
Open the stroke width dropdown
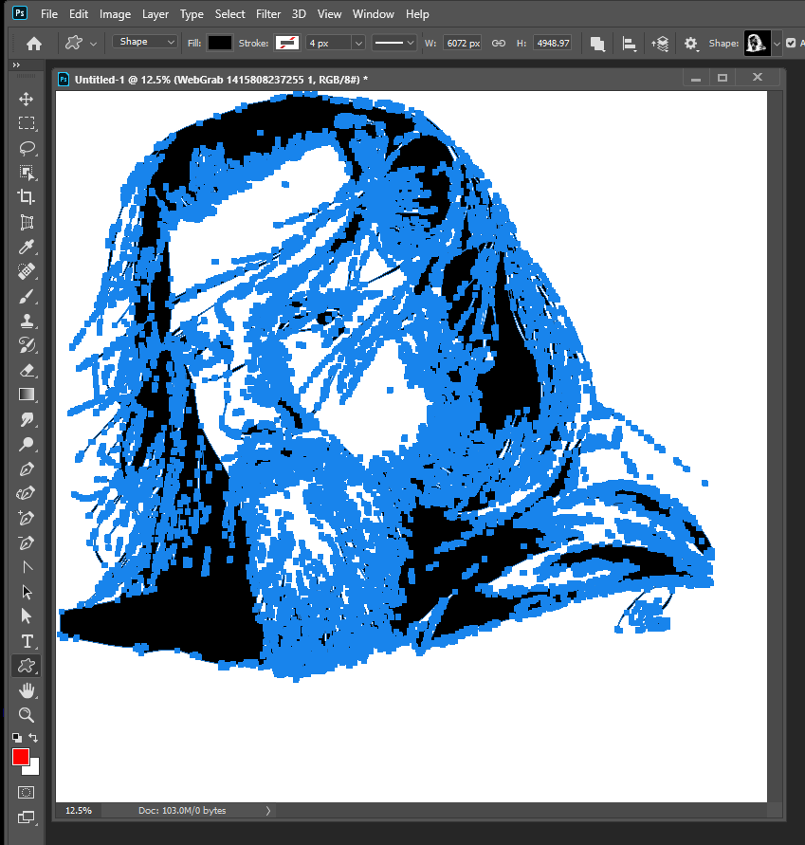point(358,43)
